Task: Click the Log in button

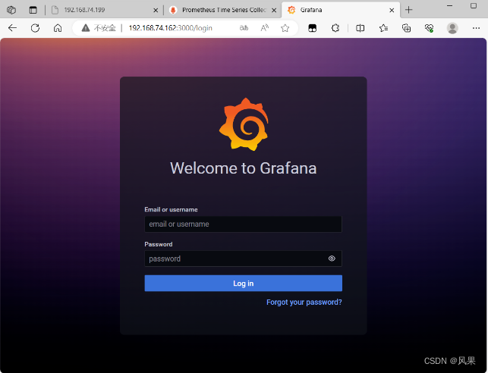Action: (x=244, y=284)
